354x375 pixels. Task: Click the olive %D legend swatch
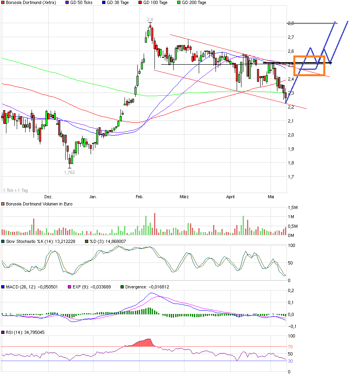(x=87, y=241)
